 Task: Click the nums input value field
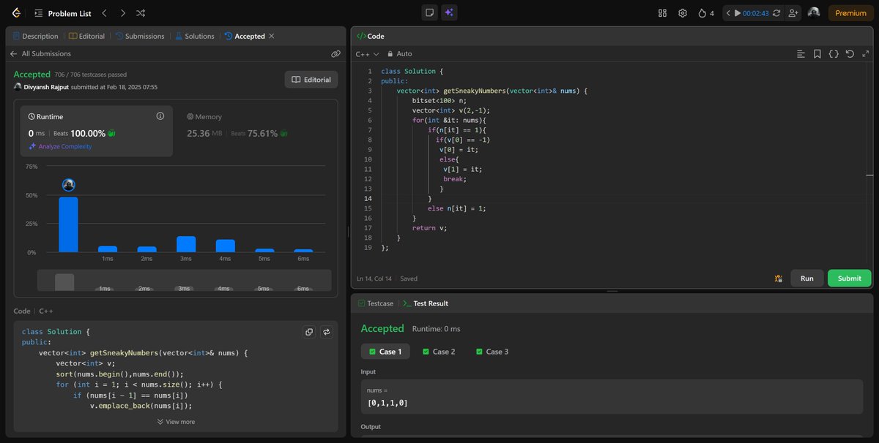coord(612,398)
